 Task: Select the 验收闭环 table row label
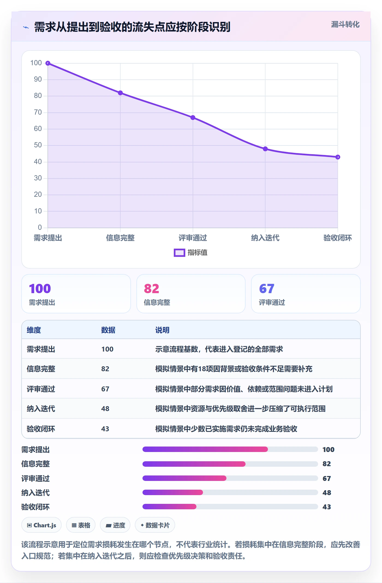point(41,429)
